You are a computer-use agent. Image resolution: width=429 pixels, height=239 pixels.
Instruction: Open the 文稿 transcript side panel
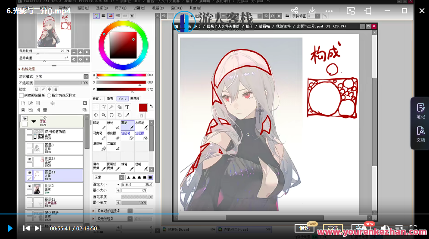(x=421, y=134)
